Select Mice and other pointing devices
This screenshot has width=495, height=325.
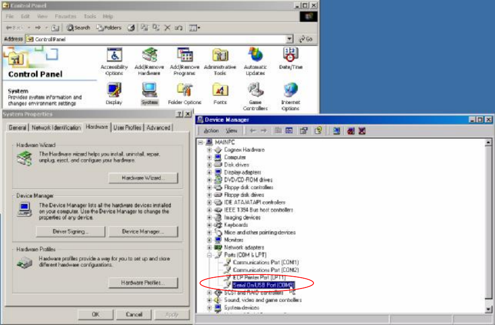click(x=259, y=232)
